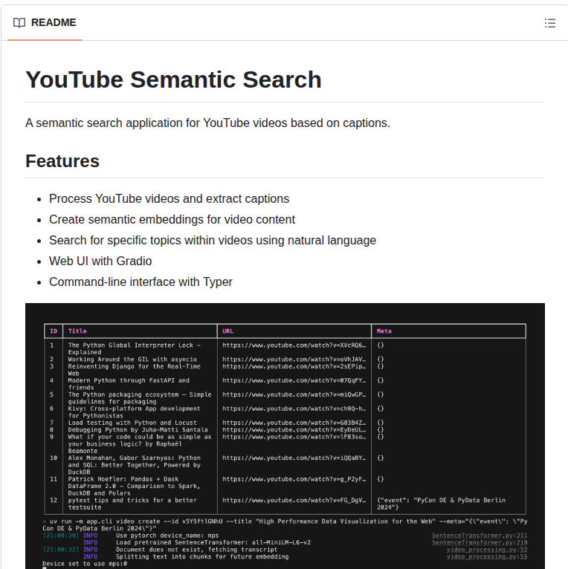This screenshot has width=568, height=569.
Task: Click description 'A semantic search application' text
Action: tap(207, 123)
